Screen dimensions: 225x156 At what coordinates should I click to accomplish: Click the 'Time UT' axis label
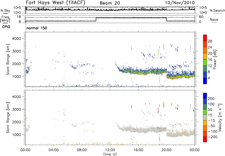coord(110,154)
